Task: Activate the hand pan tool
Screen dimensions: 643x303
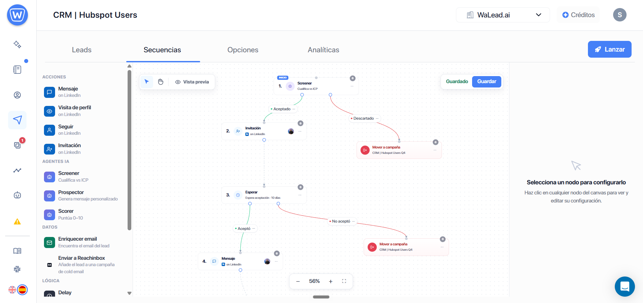Action: [x=161, y=82]
